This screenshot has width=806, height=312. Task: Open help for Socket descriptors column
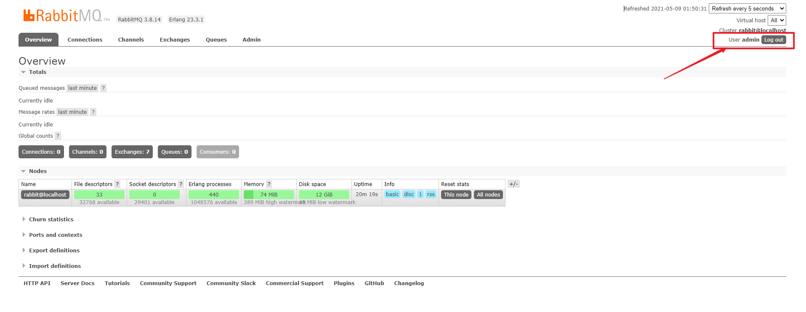coord(181,184)
